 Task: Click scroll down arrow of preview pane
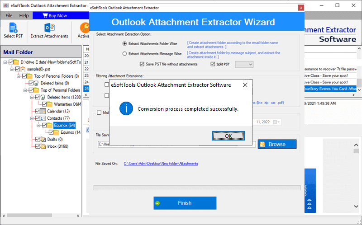point(356,206)
